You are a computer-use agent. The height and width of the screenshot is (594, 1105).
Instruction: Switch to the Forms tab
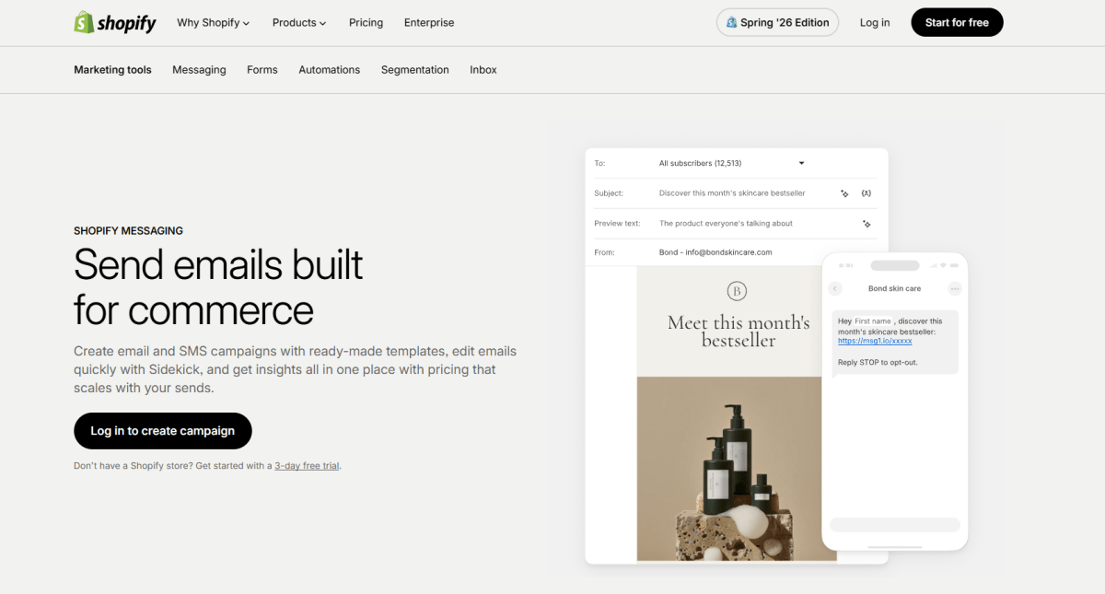click(x=262, y=70)
